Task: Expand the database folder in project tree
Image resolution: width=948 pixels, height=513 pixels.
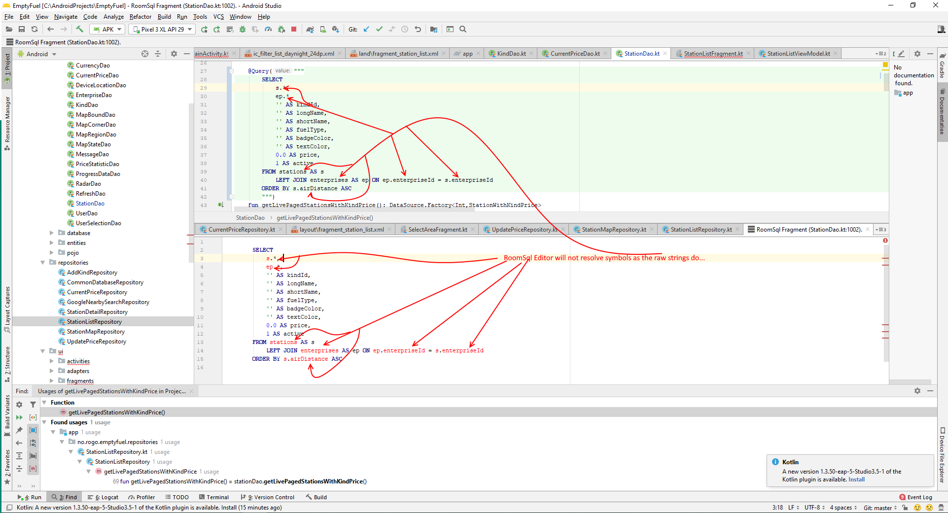Action: coord(52,233)
